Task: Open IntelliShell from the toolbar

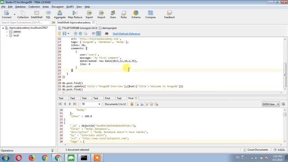Action: (x=36, y=14)
